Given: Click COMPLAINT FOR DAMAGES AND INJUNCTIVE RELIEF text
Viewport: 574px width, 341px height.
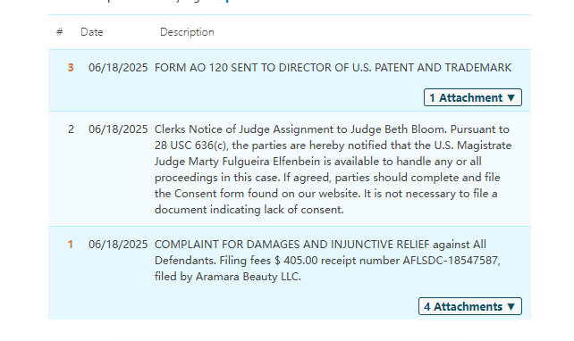Looking at the screenshot, I should click(292, 245).
